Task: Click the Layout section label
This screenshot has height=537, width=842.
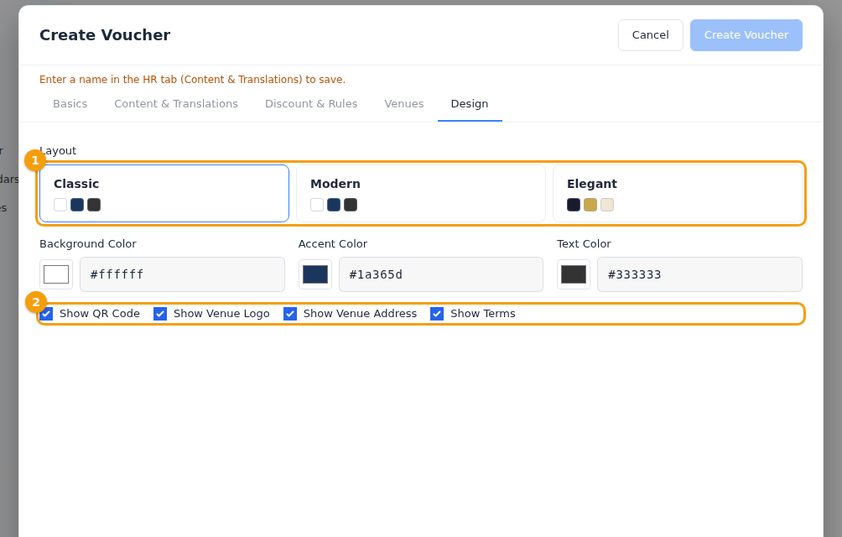Action: coord(58,151)
